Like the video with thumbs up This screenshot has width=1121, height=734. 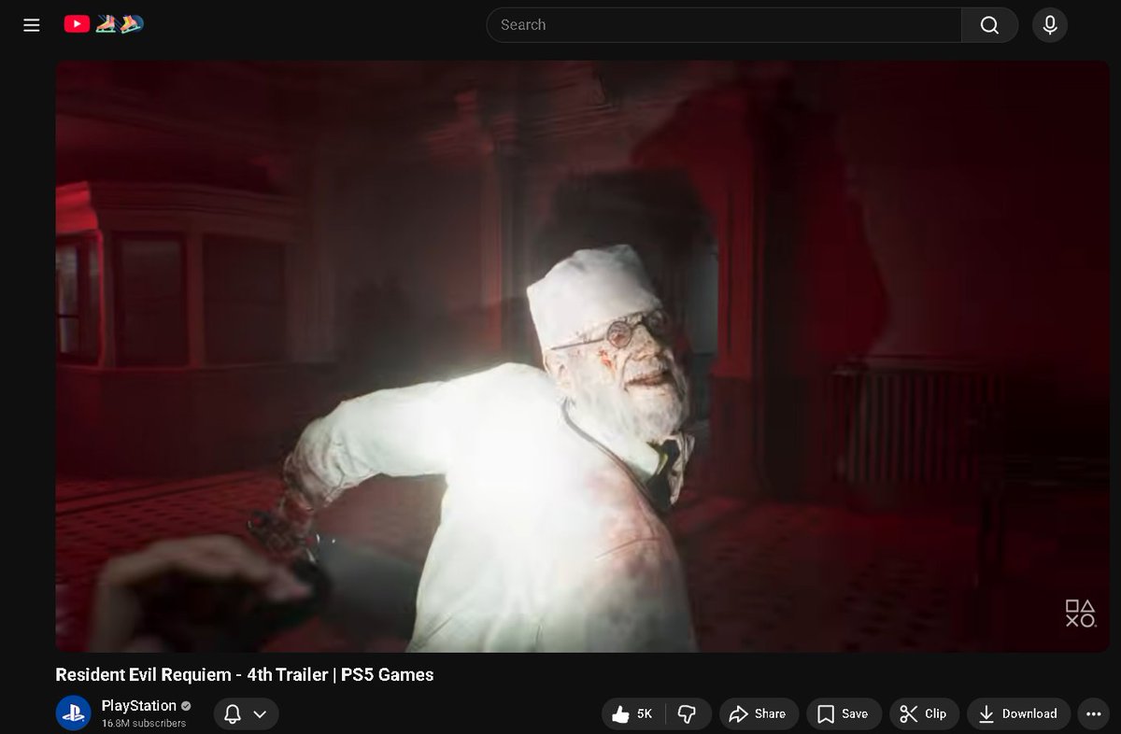(632, 714)
